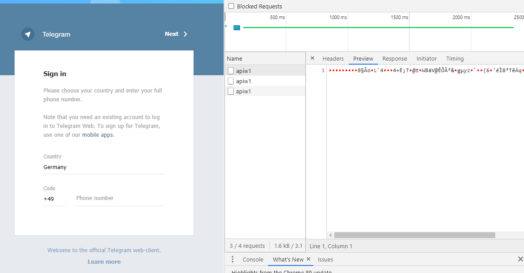The height and width of the screenshot is (273, 524).
Task: Open the Country selector showing Germany
Action: 104,167
